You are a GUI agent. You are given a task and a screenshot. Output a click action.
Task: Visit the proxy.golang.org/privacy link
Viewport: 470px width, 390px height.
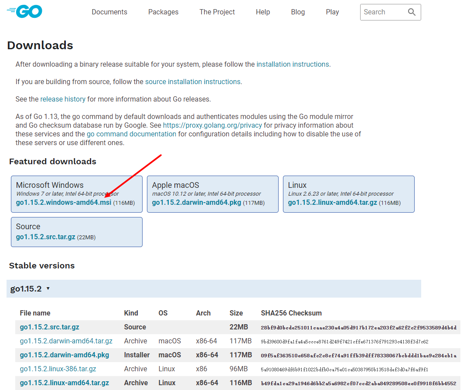[212, 125]
